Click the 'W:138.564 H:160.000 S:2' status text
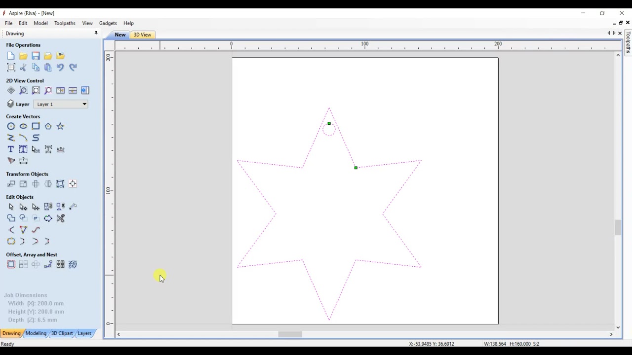Viewport: 632px width, 355px height. (x=512, y=344)
